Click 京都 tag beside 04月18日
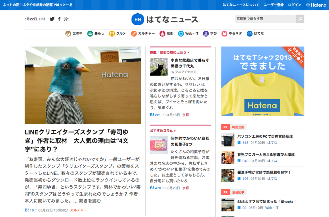Screen dimensions: 329x217 tap(186, 115)
